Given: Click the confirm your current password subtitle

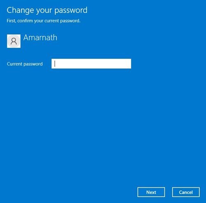Looking at the screenshot, I should pos(44,21).
